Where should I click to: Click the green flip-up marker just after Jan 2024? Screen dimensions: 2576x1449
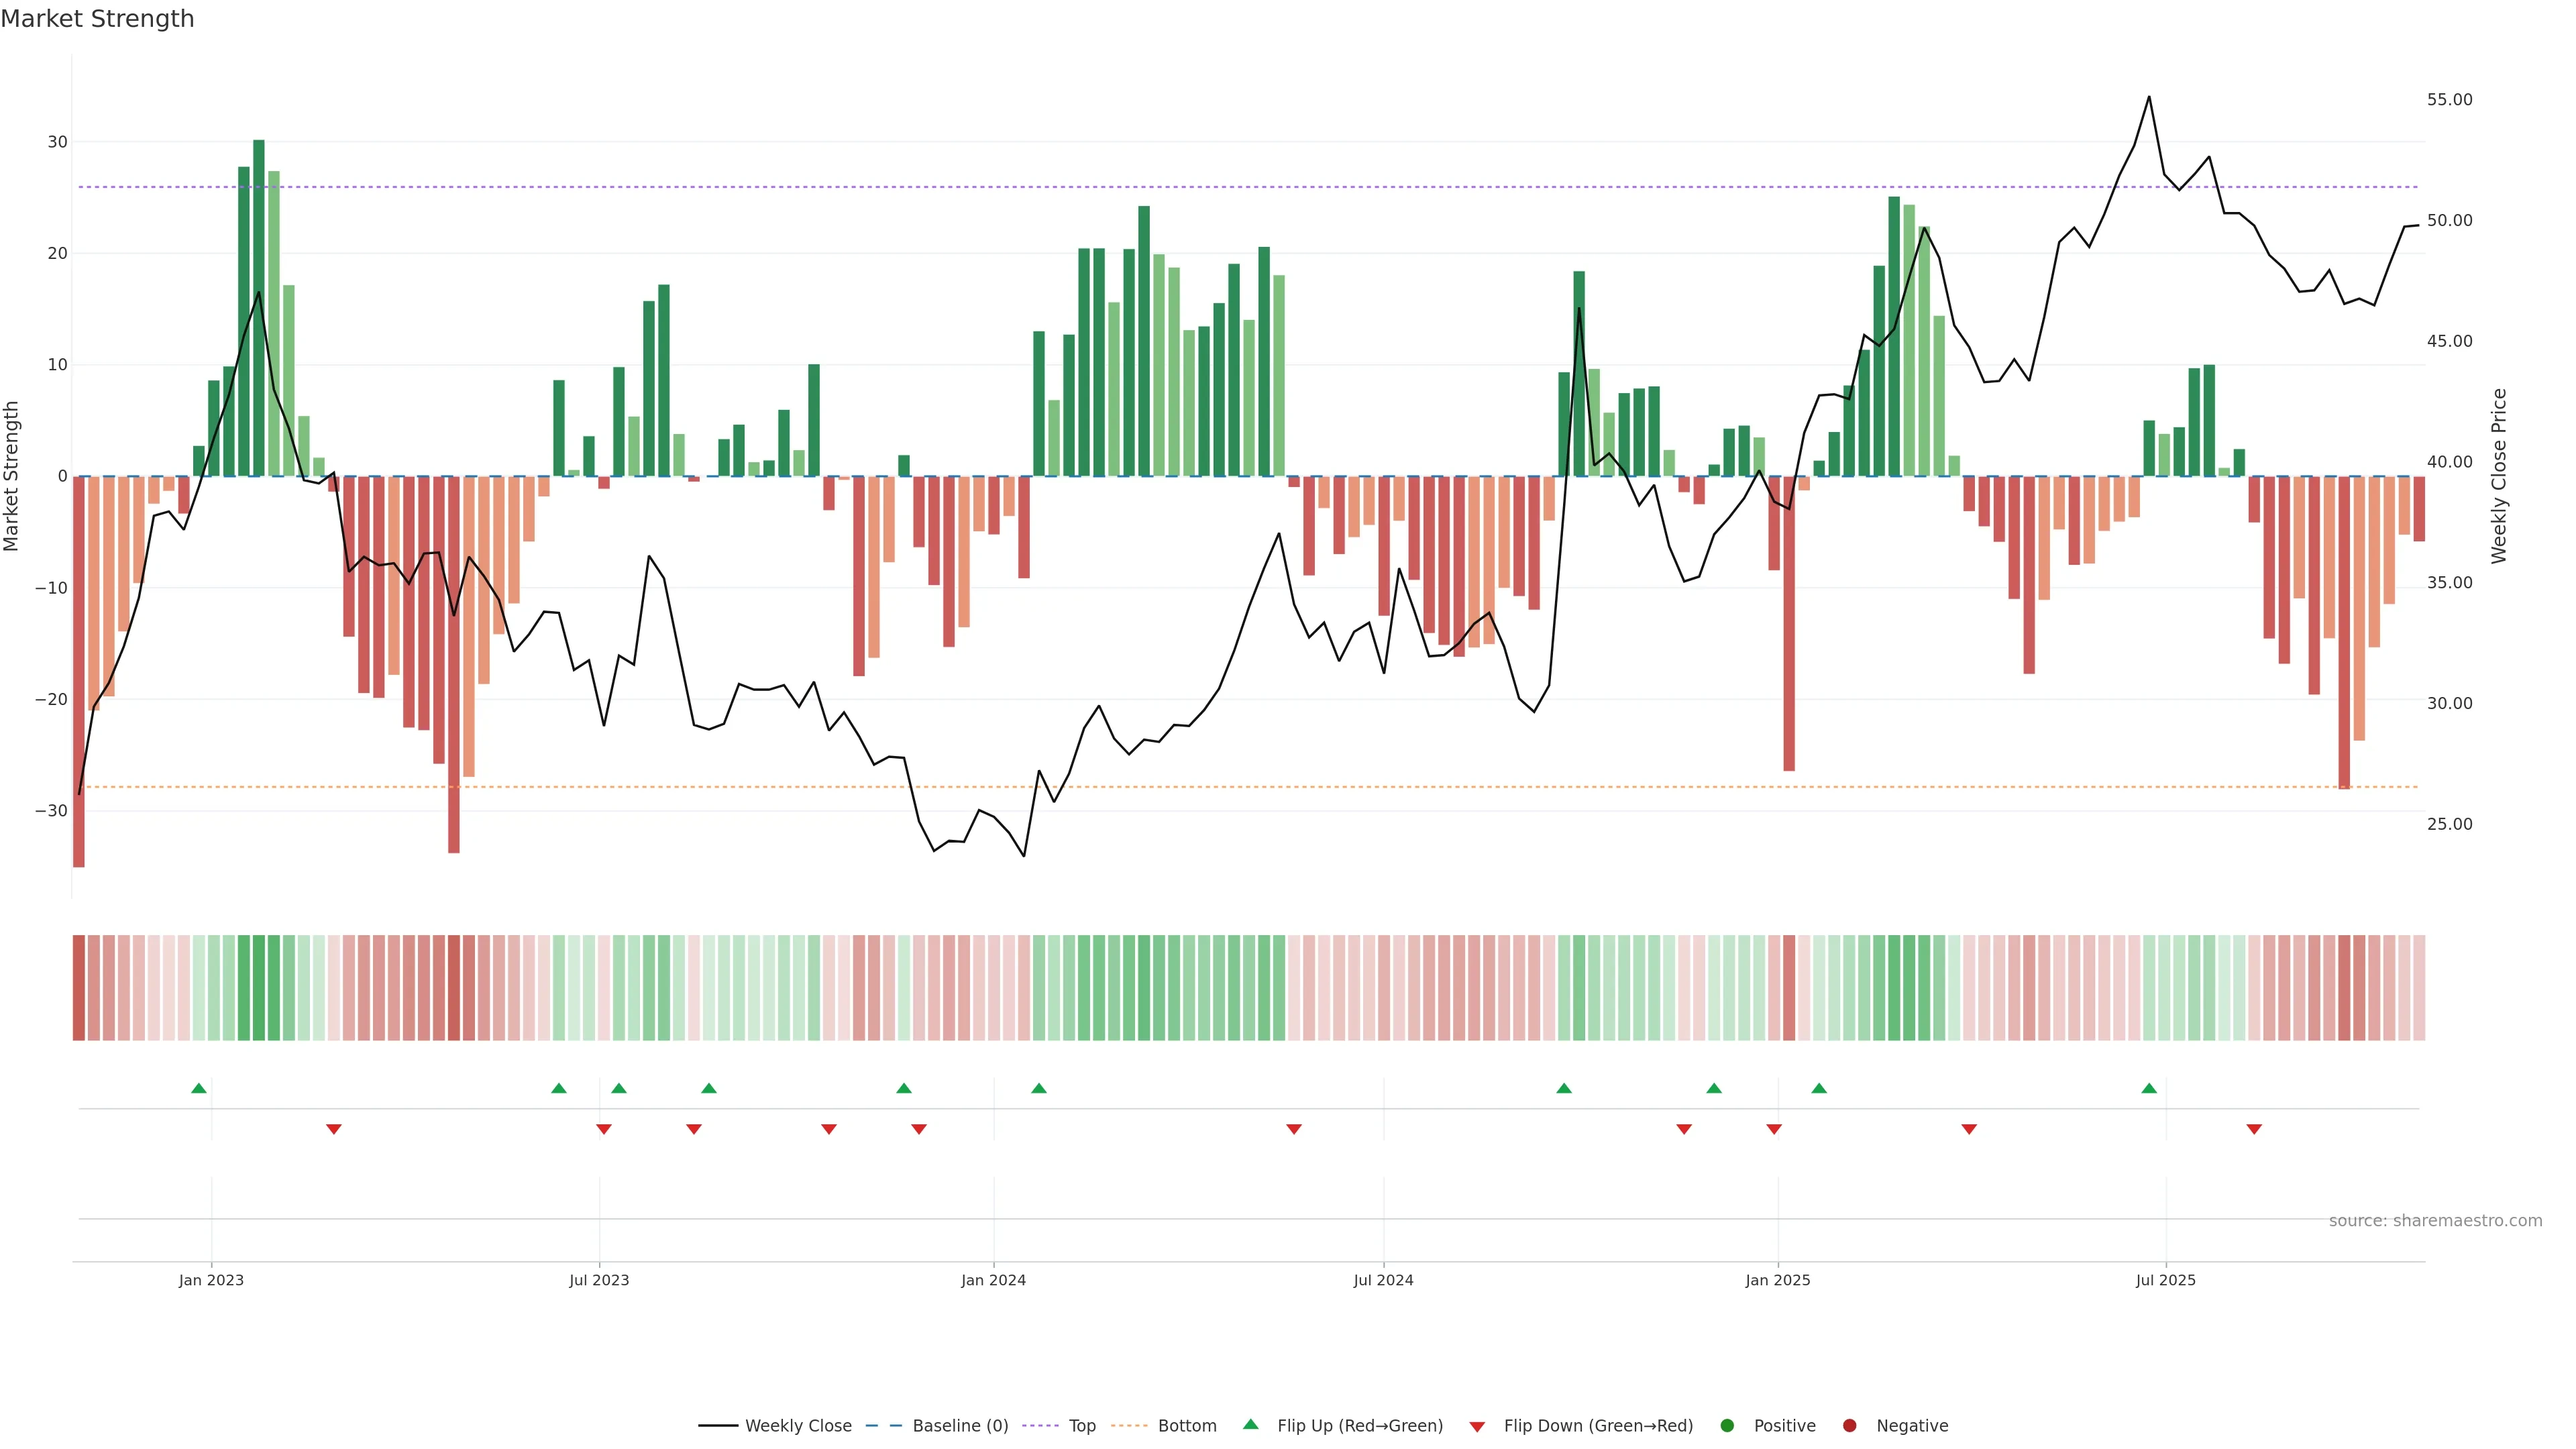click(1039, 1088)
